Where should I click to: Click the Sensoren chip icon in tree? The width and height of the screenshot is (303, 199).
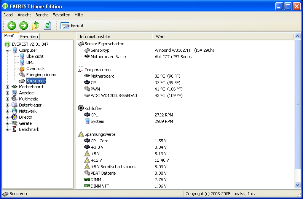click(x=22, y=81)
